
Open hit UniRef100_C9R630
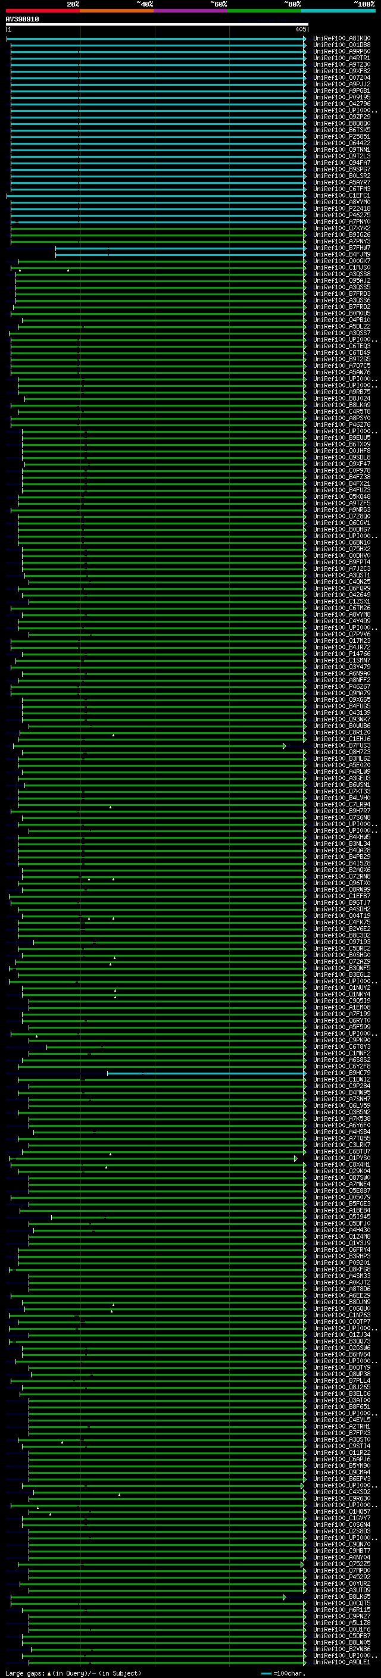[x=342, y=1498]
